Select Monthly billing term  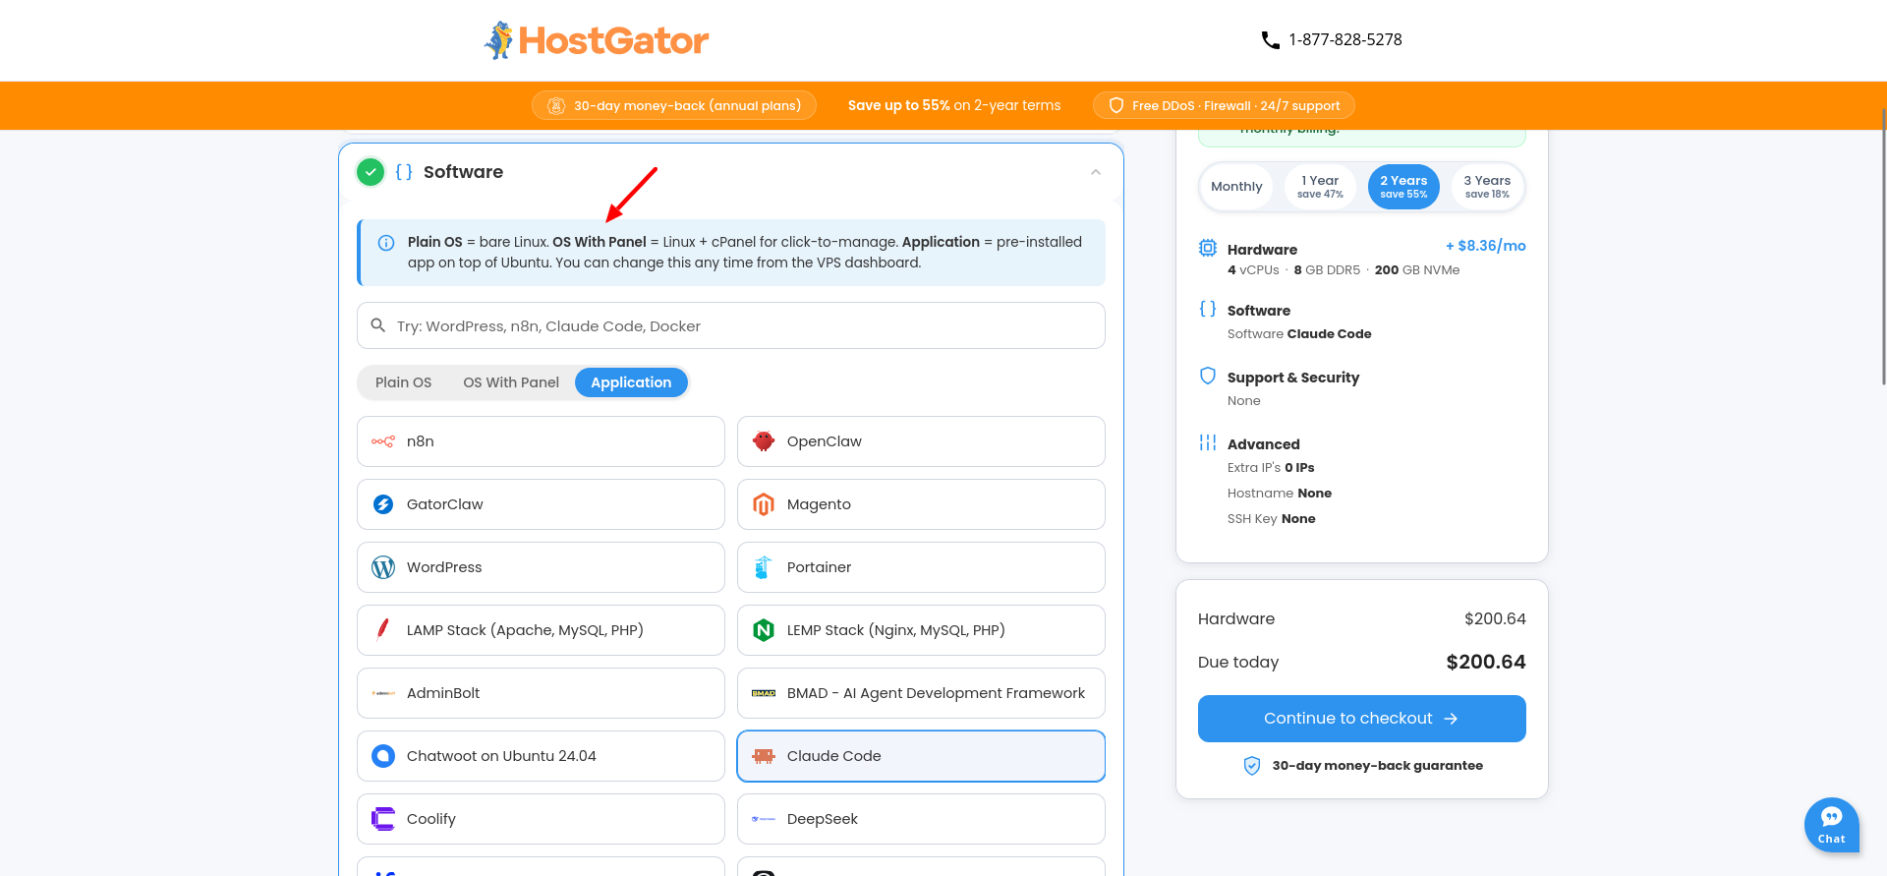point(1236,187)
